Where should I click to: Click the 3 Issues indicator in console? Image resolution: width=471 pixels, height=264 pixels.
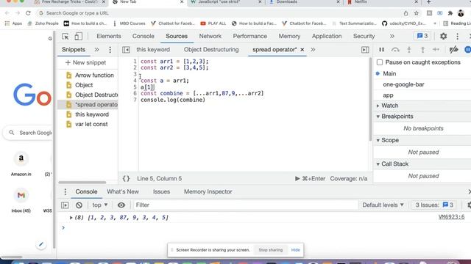coord(434,205)
